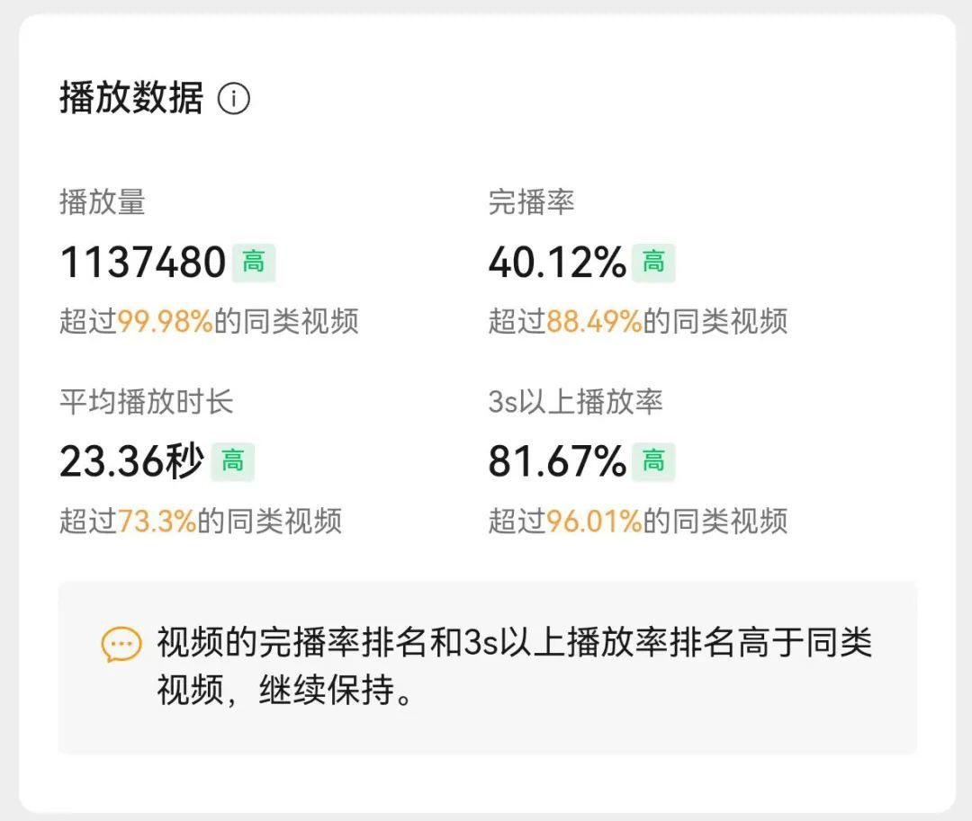
Task: Click the green 高 badge next to 1137480
Action: [253, 263]
